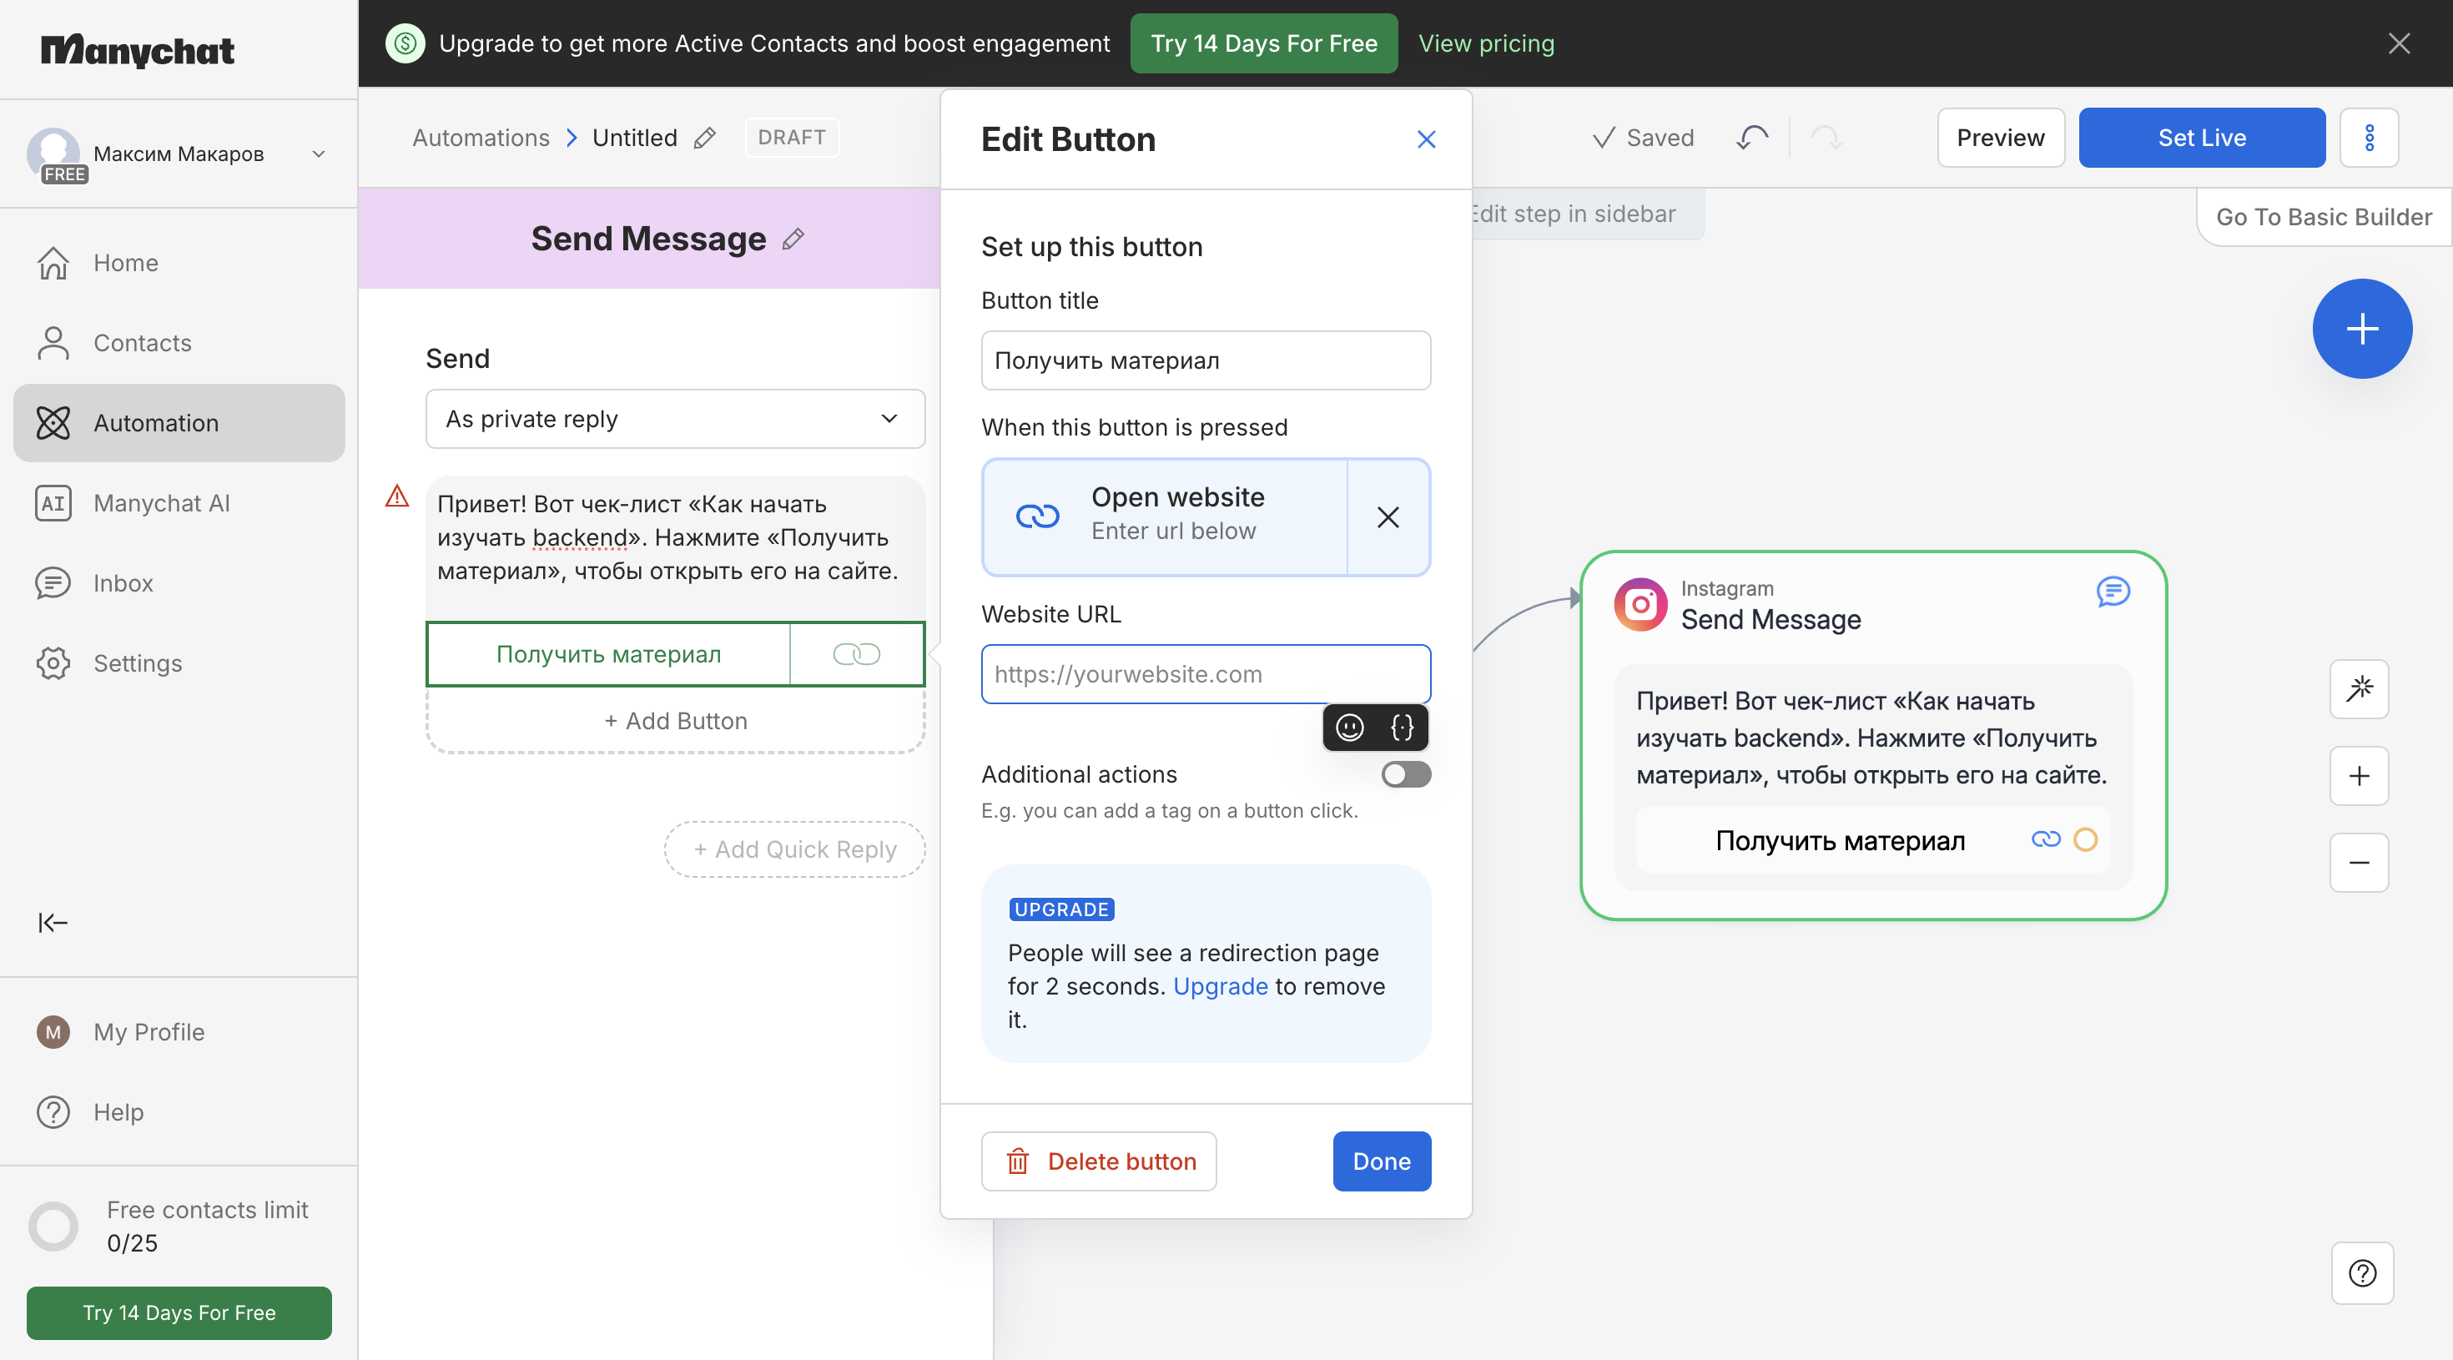Click Set Live
The height and width of the screenshot is (1360, 2453).
click(2201, 137)
